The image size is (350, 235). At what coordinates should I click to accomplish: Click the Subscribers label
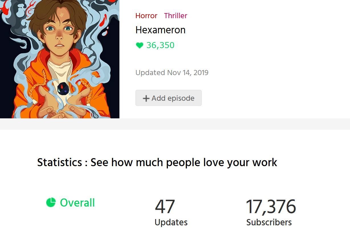click(269, 222)
